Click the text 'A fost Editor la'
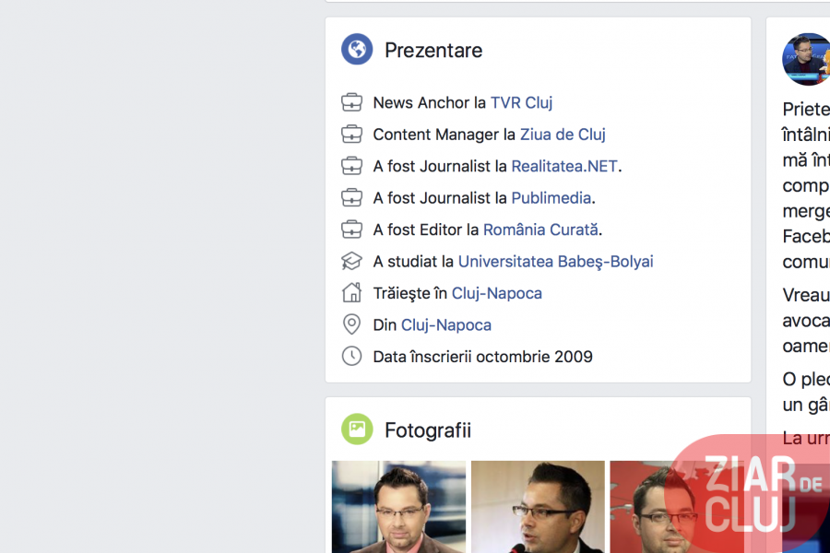830x553 pixels. [x=425, y=229]
